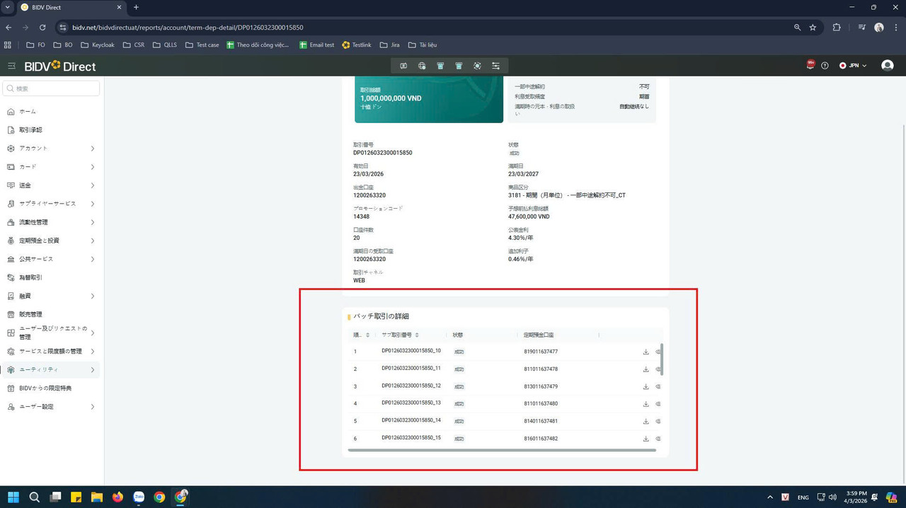Viewport: 906px width, 508px height.
Task: Expand the 定期預金と投資 chevron
Action: coord(93,241)
